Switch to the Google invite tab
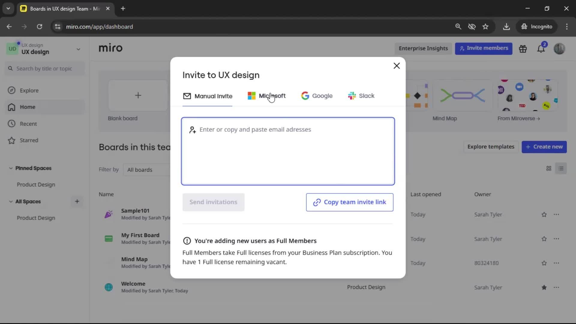 317,96
